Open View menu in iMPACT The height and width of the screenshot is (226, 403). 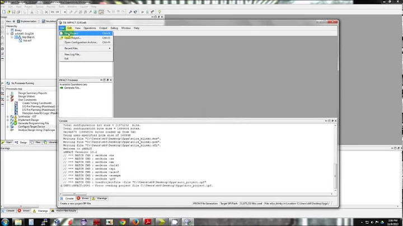coord(78,28)
